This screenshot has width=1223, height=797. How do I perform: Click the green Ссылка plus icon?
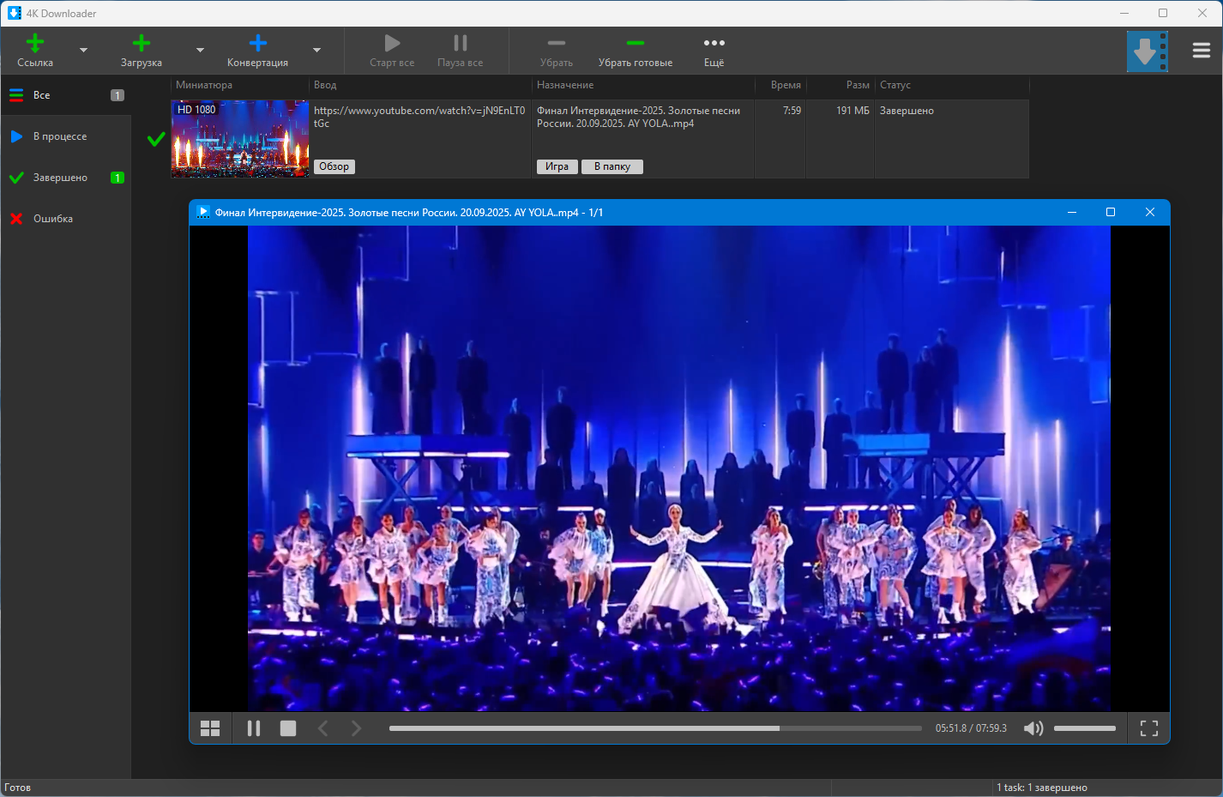35,43
